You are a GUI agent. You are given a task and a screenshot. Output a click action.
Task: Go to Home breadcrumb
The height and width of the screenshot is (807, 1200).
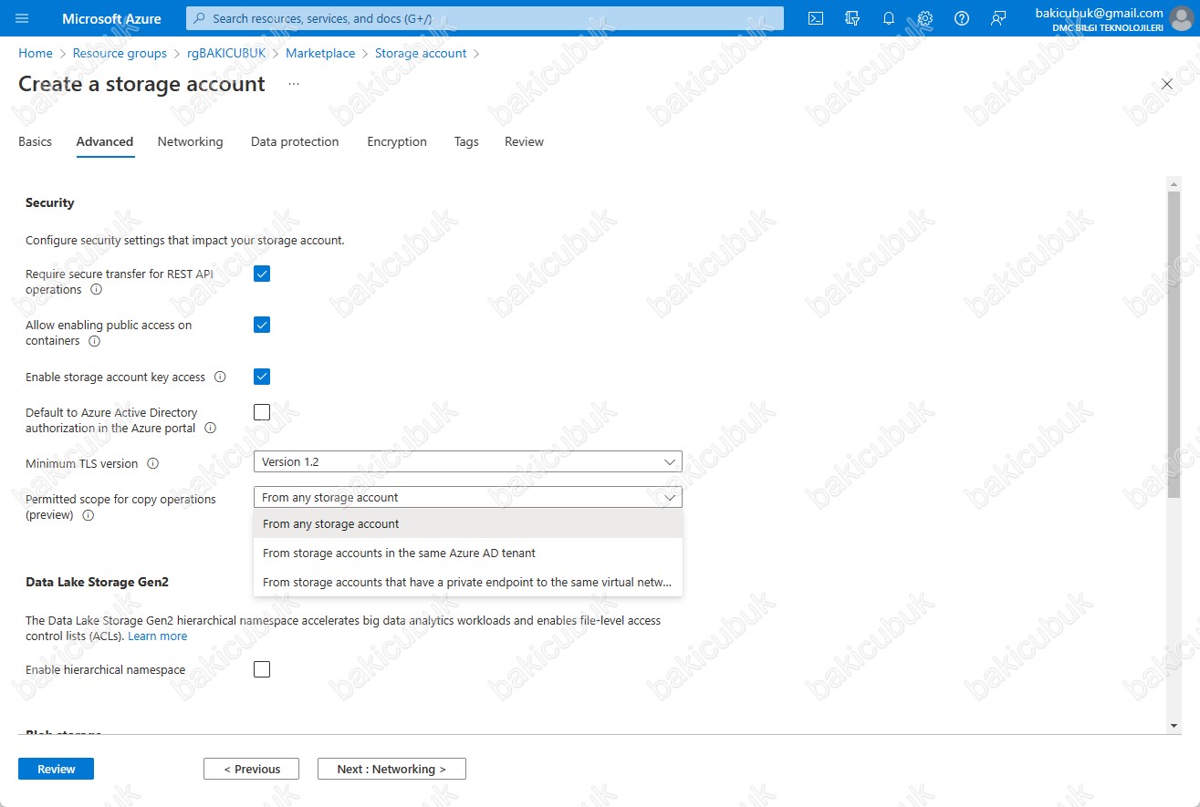(36, 54)
